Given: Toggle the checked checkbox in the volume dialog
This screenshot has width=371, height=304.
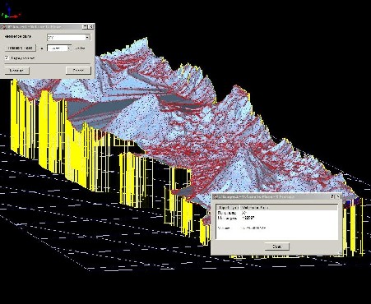Looking at the screenshot, I should click(7, 58).
